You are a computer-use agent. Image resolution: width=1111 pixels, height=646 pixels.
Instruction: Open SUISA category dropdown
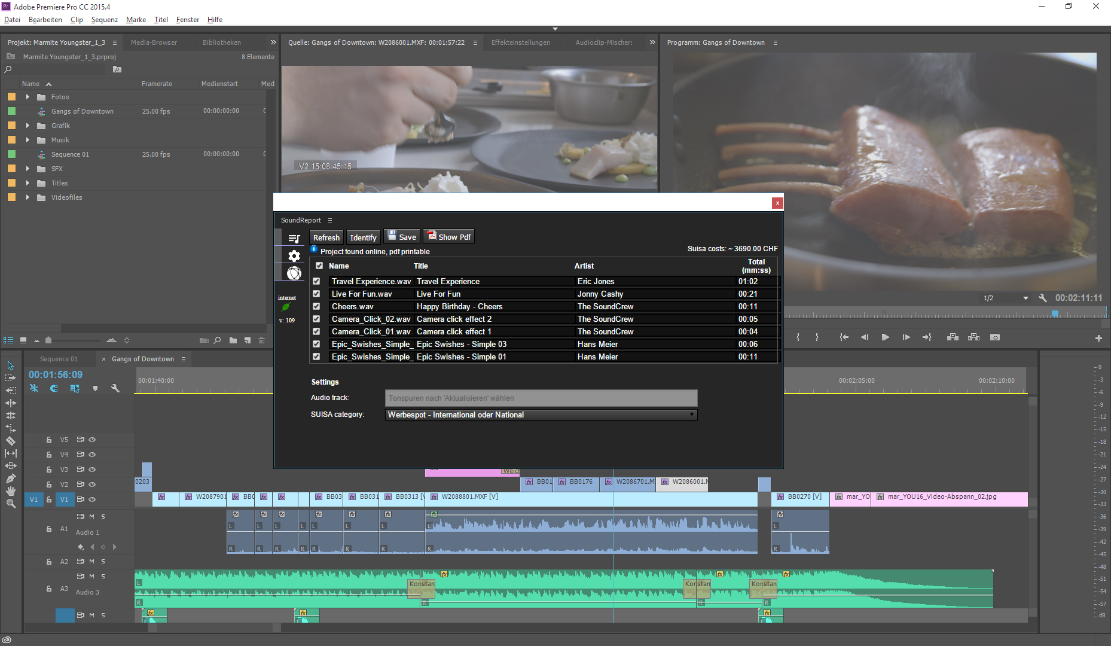(x=541, y=415)
